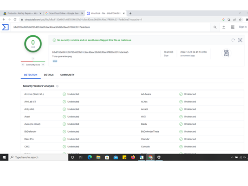Expand the browser tab list chevron

tap(240, 13)
